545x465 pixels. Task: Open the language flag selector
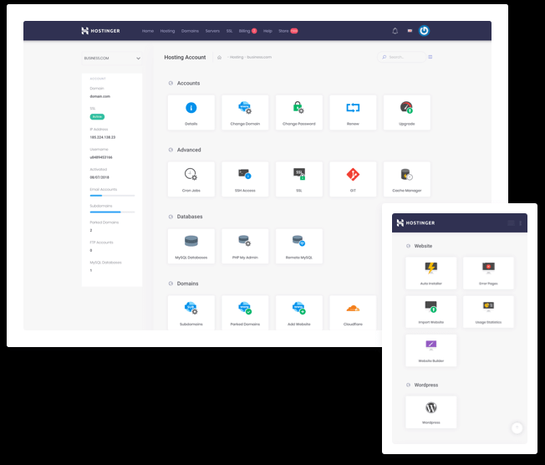tap(410, 31)
